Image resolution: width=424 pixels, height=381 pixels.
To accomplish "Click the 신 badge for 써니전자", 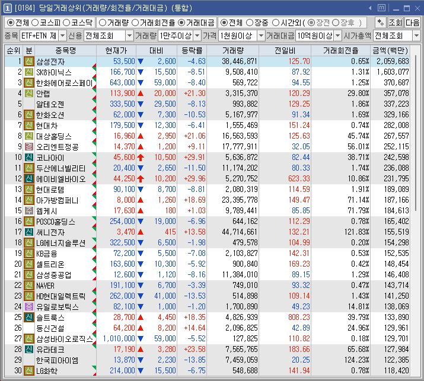I will (x=28, y=232).
